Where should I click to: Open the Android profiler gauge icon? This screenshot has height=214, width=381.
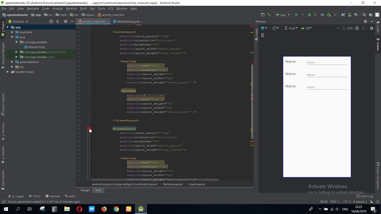point(322,15)
